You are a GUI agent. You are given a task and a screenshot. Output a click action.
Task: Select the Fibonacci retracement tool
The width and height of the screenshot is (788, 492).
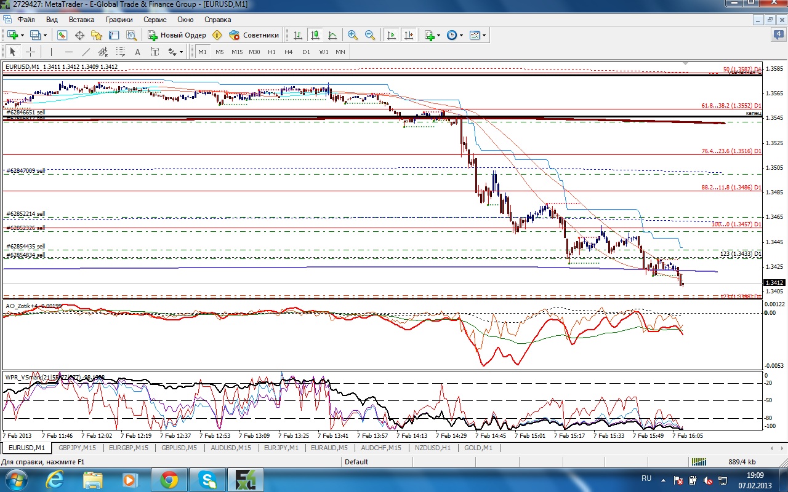point(120,52)
